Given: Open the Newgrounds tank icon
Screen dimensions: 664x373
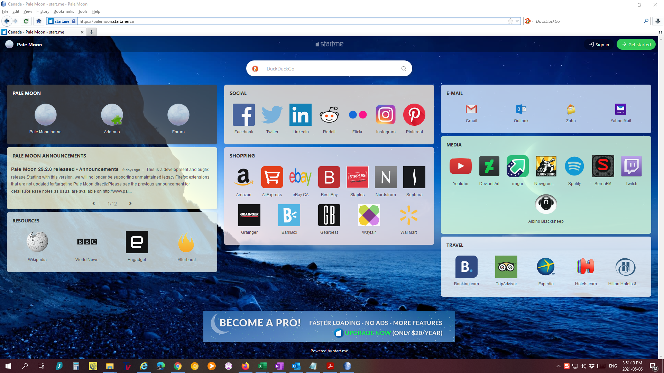Looking at the screenshot, I should click(x=546, y=166).
